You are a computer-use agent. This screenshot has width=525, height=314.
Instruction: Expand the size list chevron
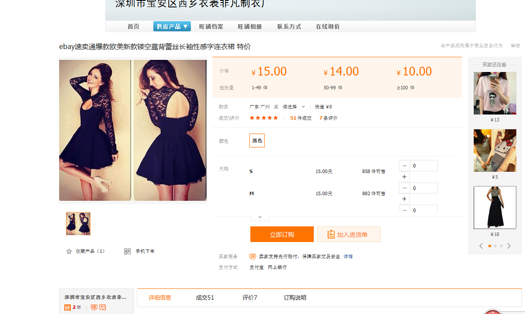(x=260, y=217)
